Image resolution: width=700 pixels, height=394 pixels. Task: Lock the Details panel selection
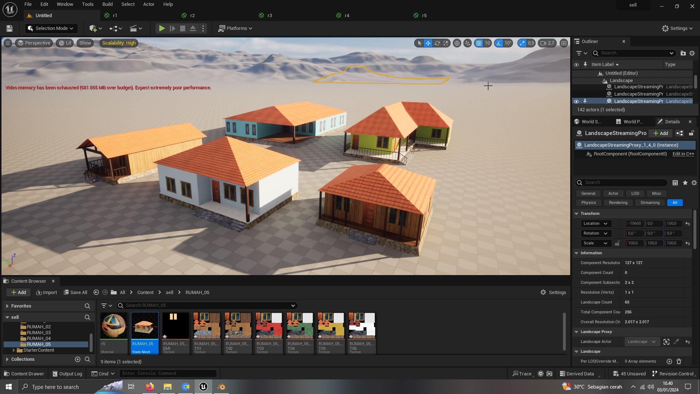(691, 133)
